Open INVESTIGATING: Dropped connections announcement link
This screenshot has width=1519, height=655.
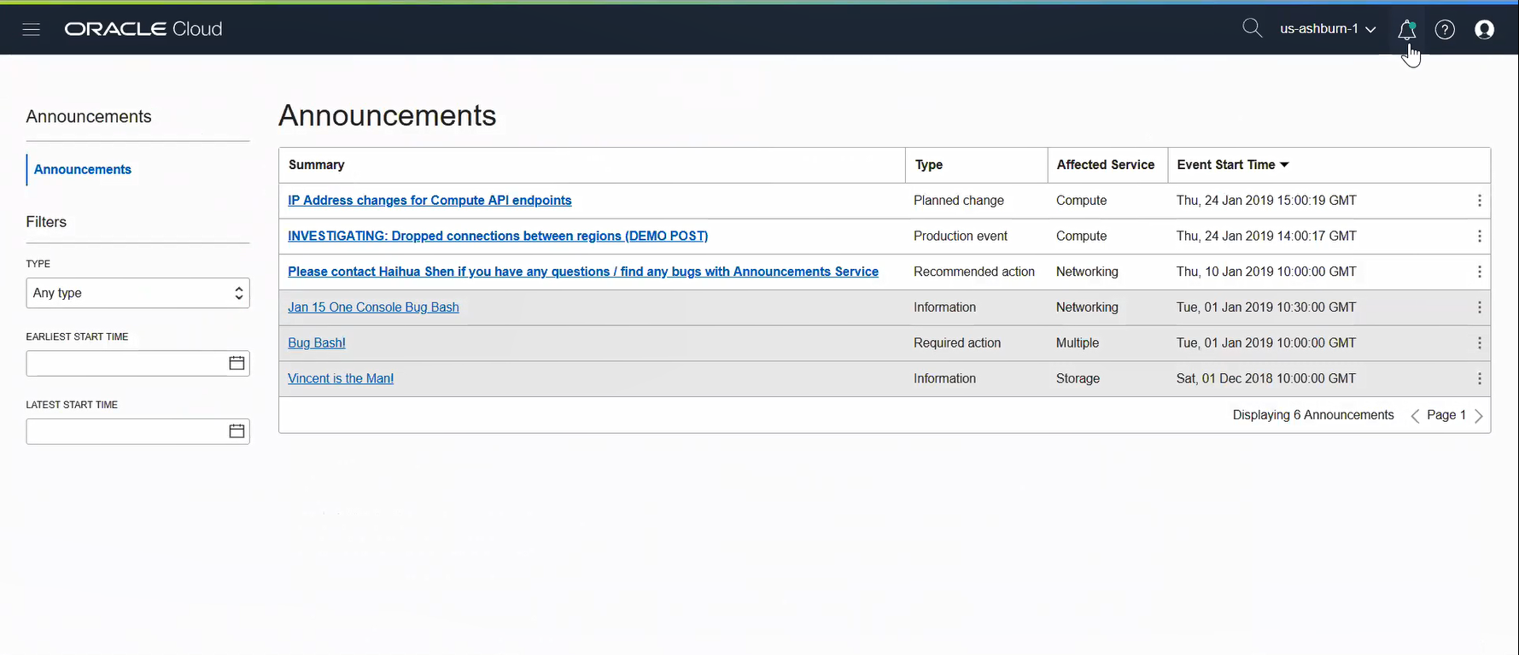click(498, 236)
